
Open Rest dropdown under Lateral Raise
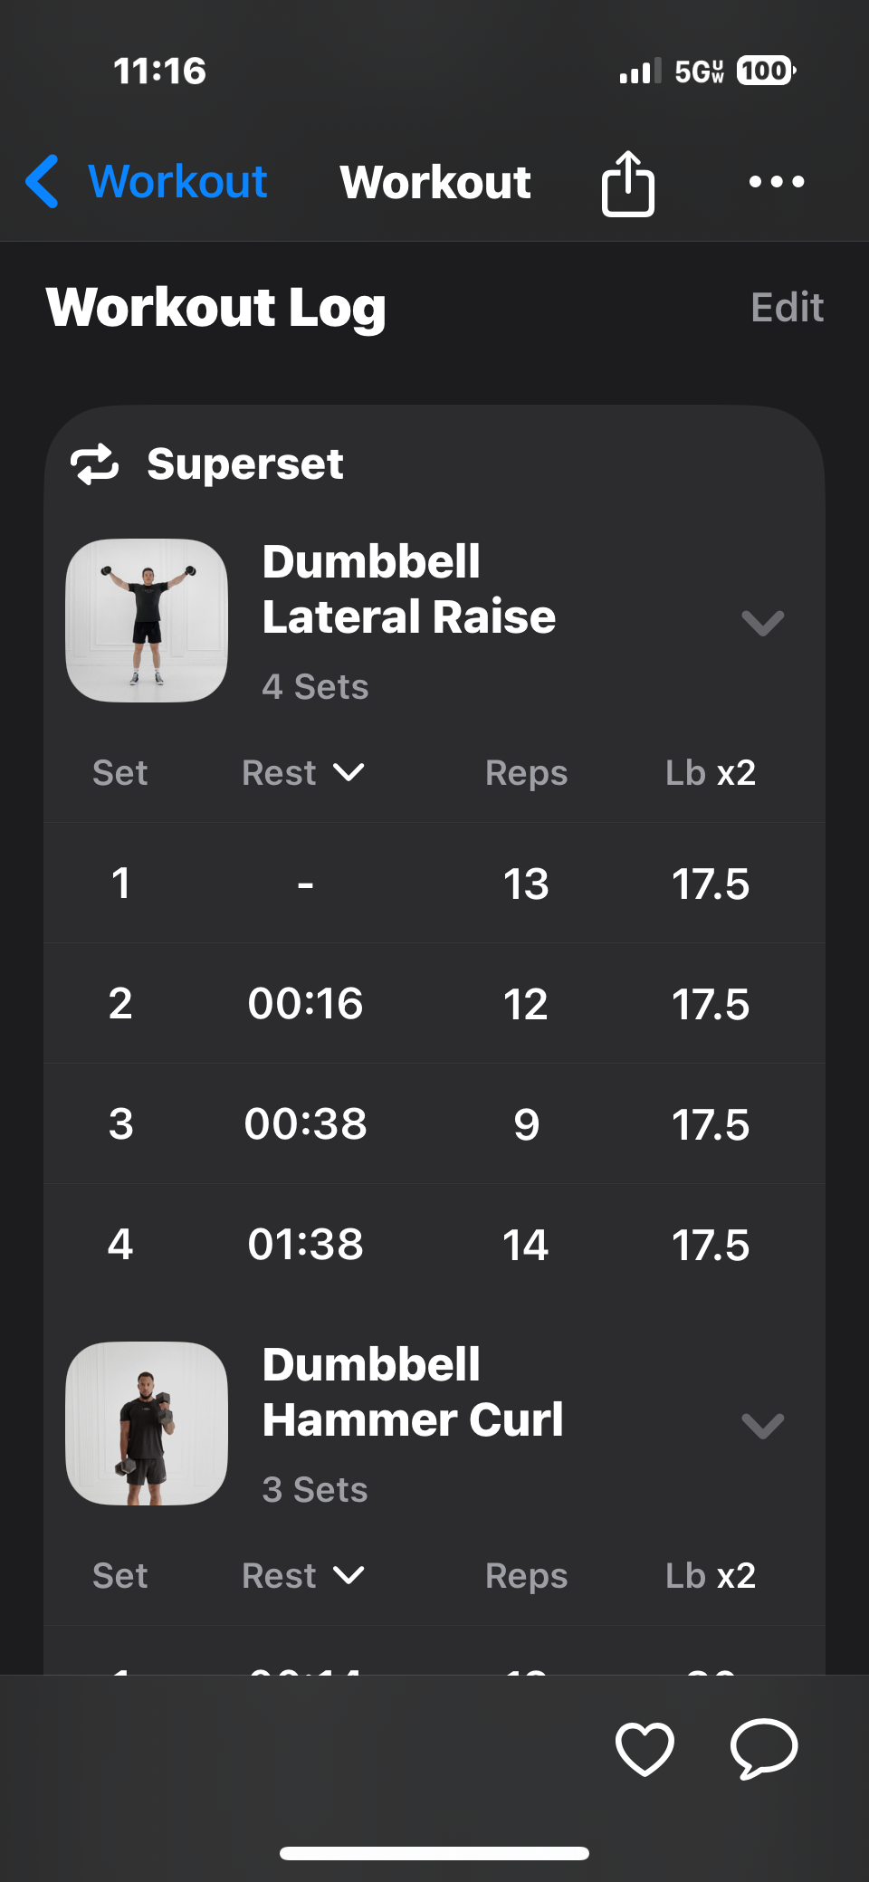tap(303, 773)
